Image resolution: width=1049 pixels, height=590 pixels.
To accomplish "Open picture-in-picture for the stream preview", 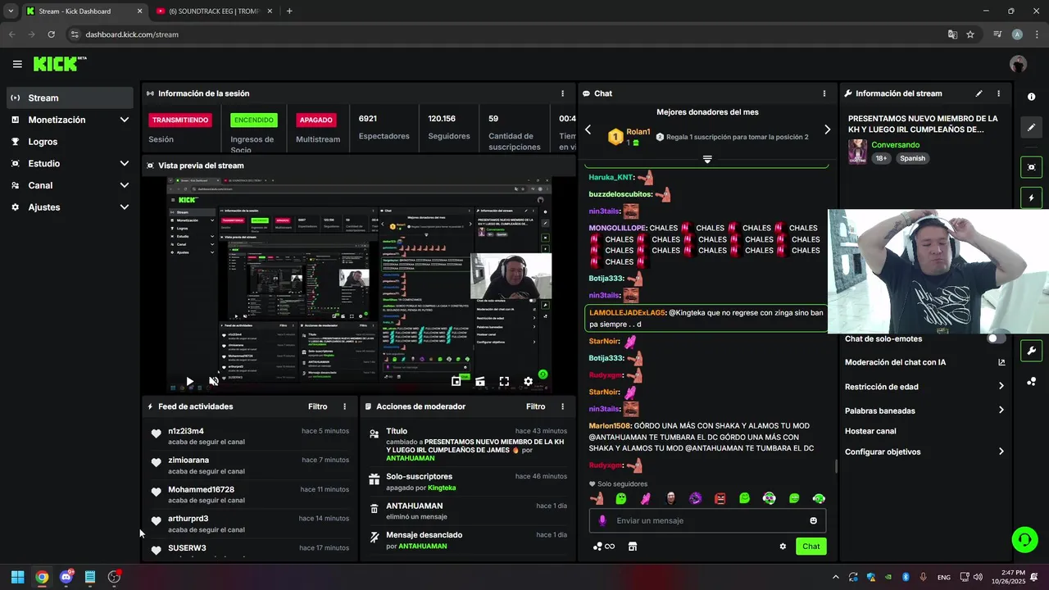I will pos(456,381).
